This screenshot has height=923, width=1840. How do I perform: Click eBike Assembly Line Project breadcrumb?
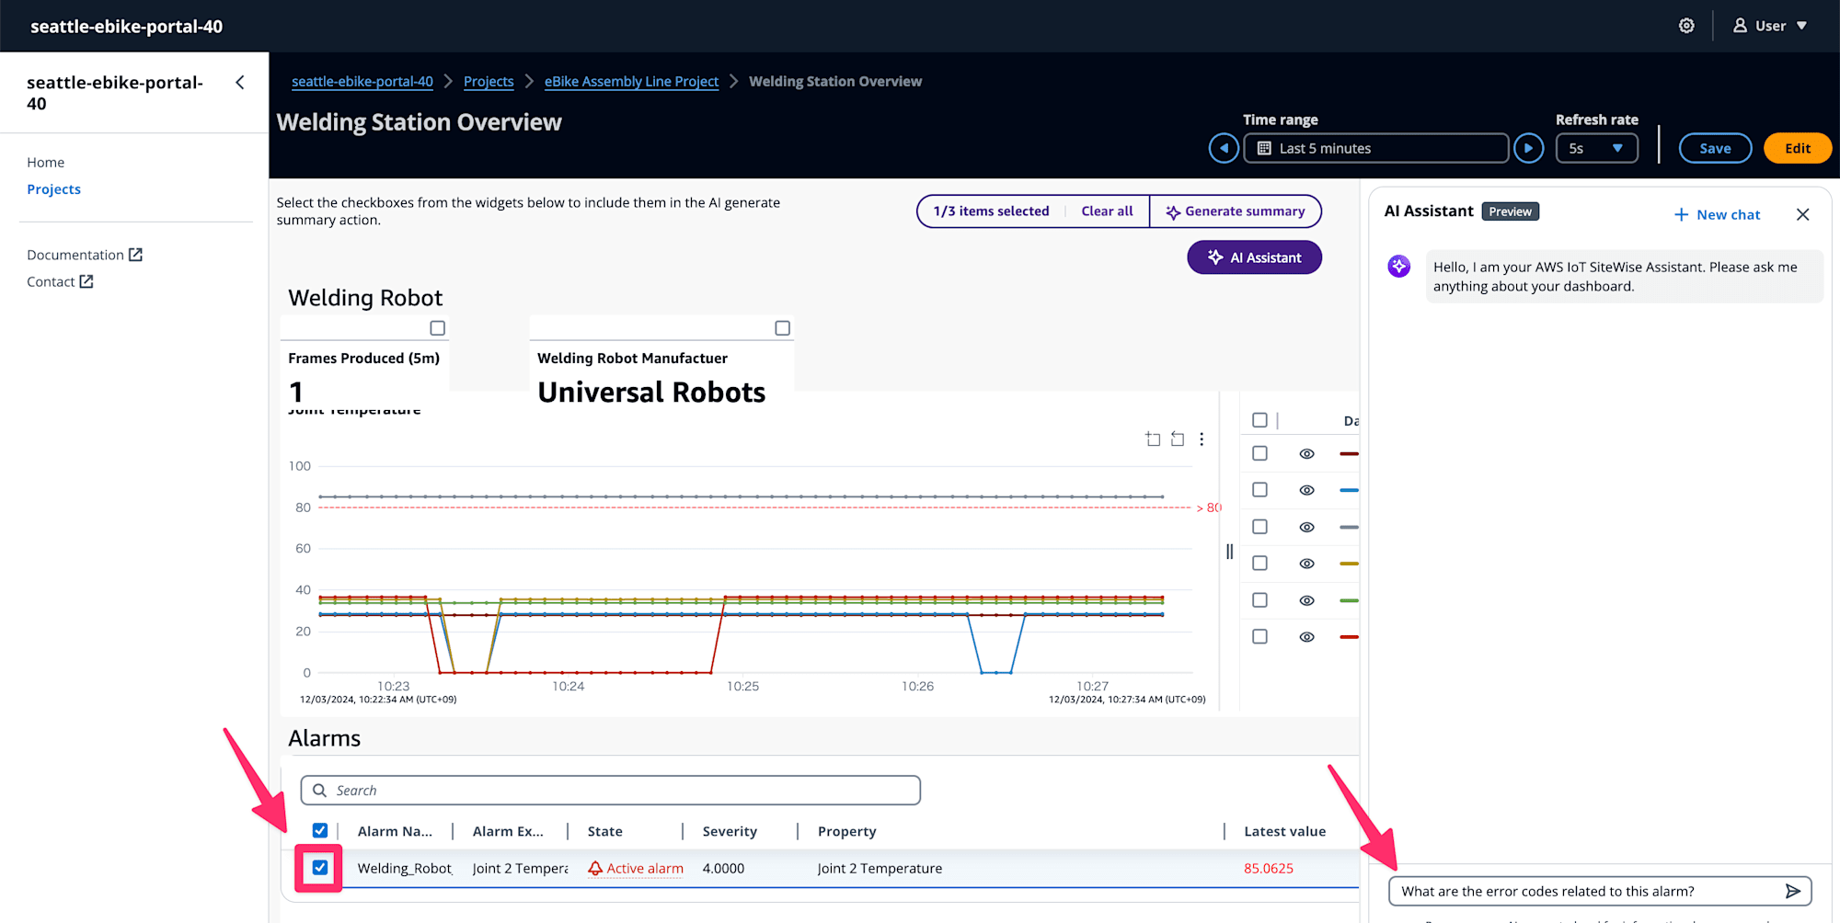[631, 82]
